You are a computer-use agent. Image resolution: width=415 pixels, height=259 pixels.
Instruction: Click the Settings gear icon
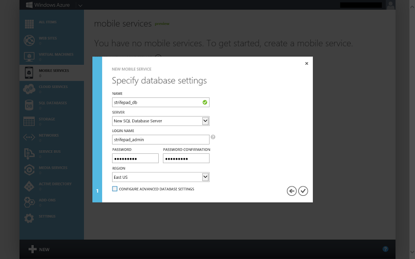tap(29, 218)
